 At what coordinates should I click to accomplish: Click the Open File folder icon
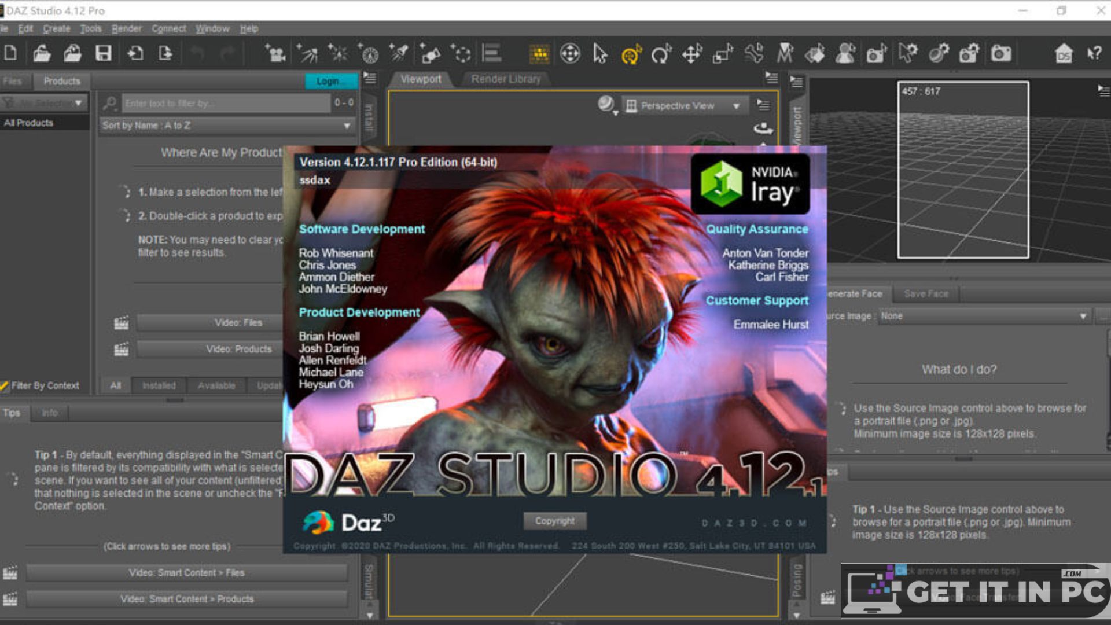click(x=42, y=53)
